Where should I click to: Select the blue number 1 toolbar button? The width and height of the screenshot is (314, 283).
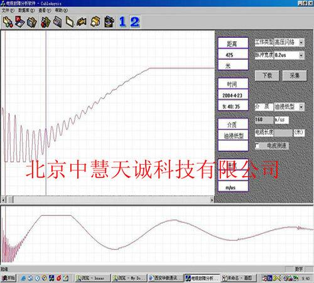pyautogui.click(x=122, y=22)
